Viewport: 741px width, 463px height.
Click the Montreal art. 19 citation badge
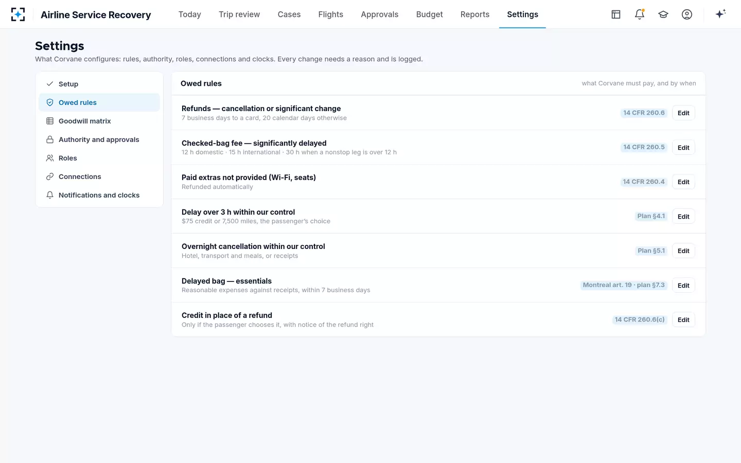(x=624, y=285)
